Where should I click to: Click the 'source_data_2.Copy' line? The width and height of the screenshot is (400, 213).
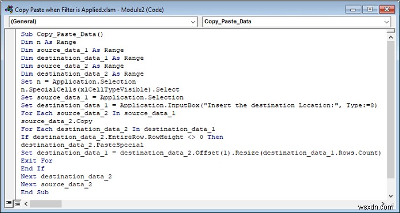[57, 121]
